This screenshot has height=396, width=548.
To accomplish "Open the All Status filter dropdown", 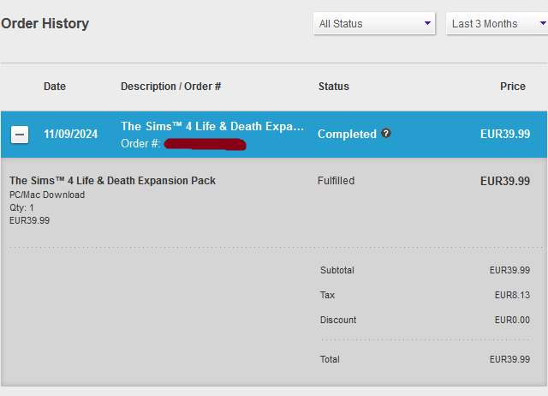I will pyautogui.click(x=375, y=24).
